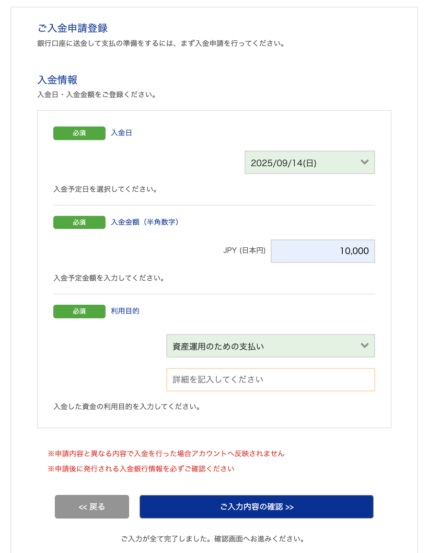The image size is (429, 553).
Task: Click the ご入金申請登録 page heading
Action: (73, 28)
